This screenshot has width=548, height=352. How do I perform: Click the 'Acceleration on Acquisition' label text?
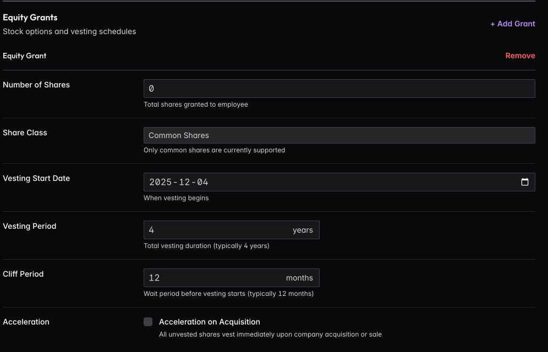tap(209, 322)
